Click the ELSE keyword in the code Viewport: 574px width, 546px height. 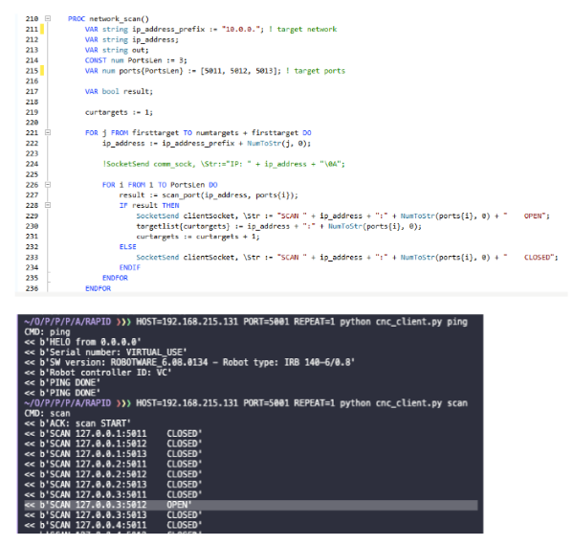(x=127, y=246)
